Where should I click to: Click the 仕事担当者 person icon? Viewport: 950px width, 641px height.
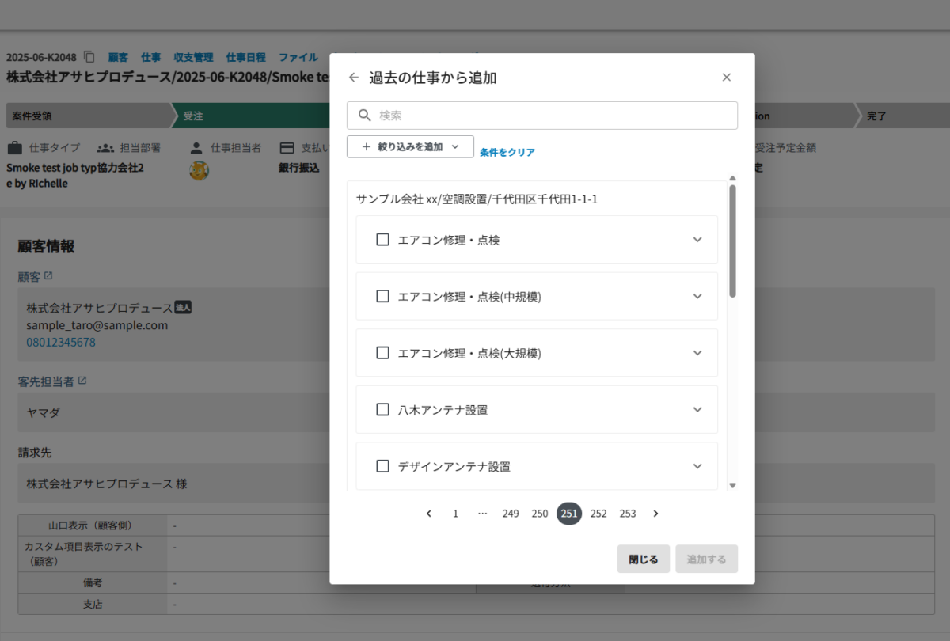tap(196, 148)
